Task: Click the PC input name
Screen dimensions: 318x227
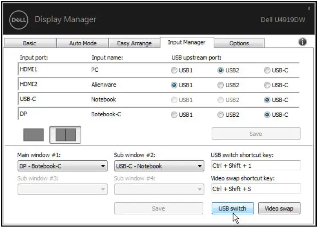Action: pos(95,70)
